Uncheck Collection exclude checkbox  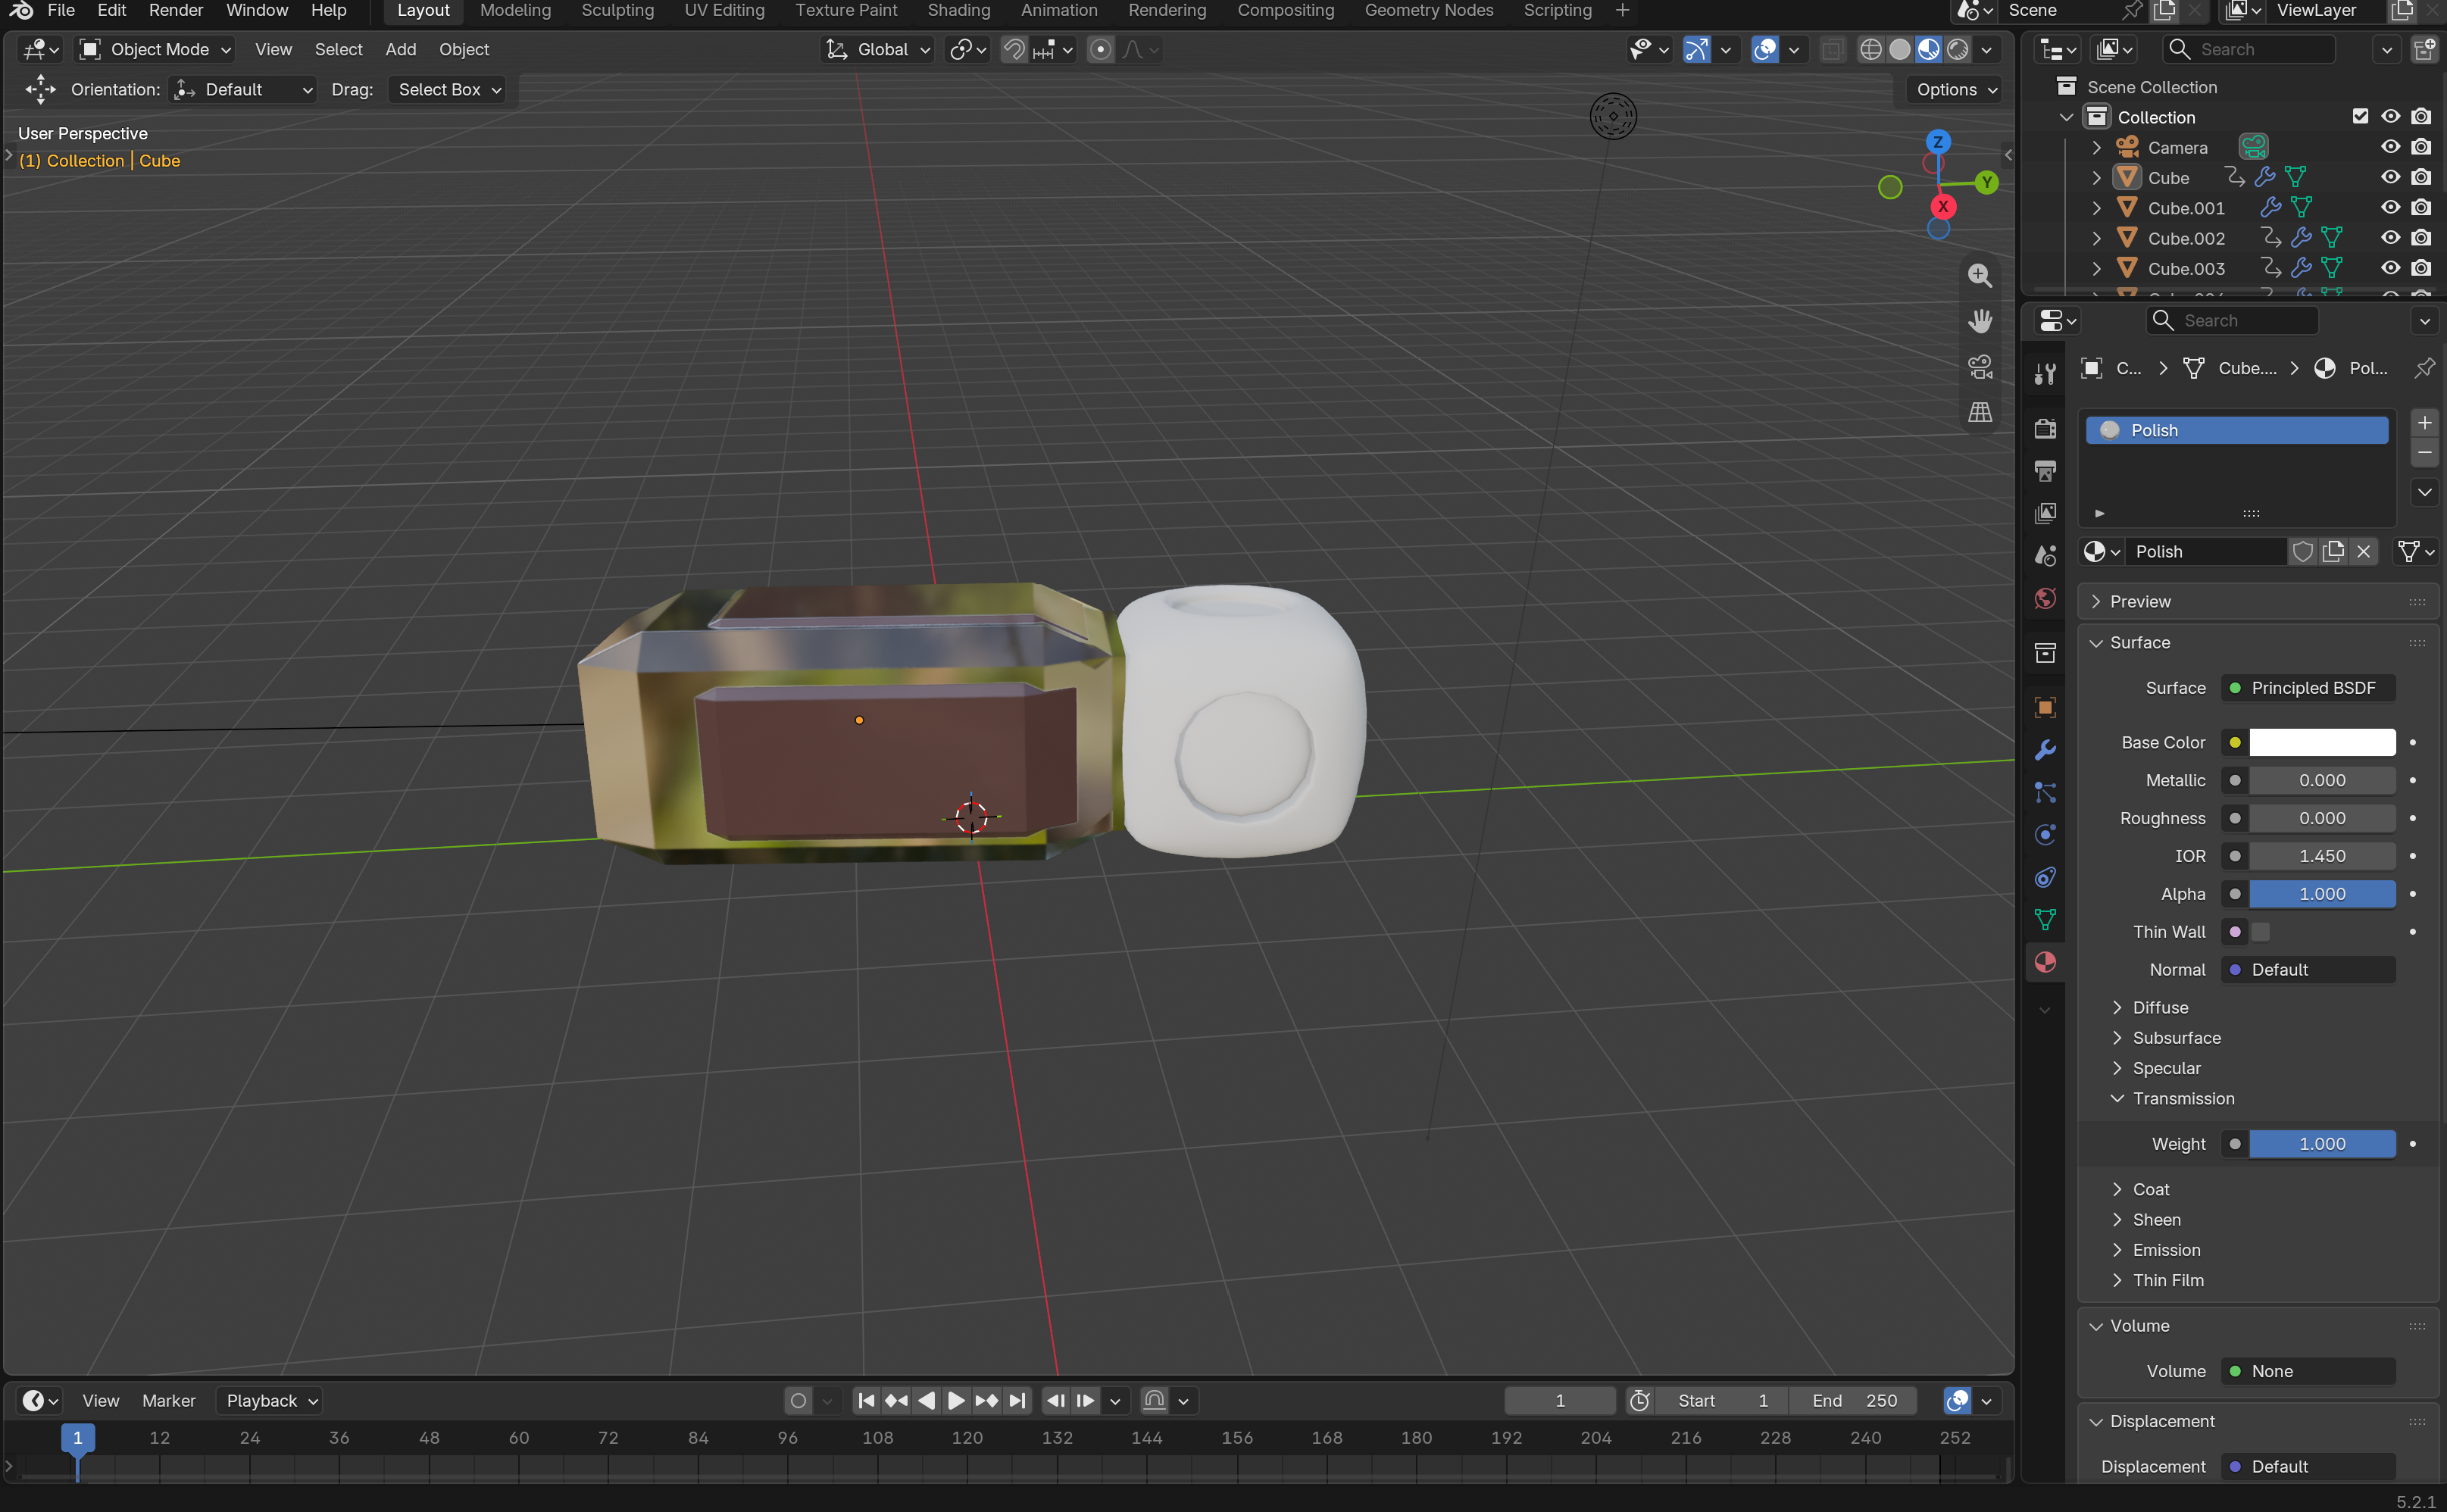pos(2360,116)
